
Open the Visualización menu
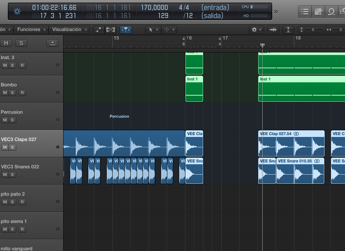click(69, 30)
